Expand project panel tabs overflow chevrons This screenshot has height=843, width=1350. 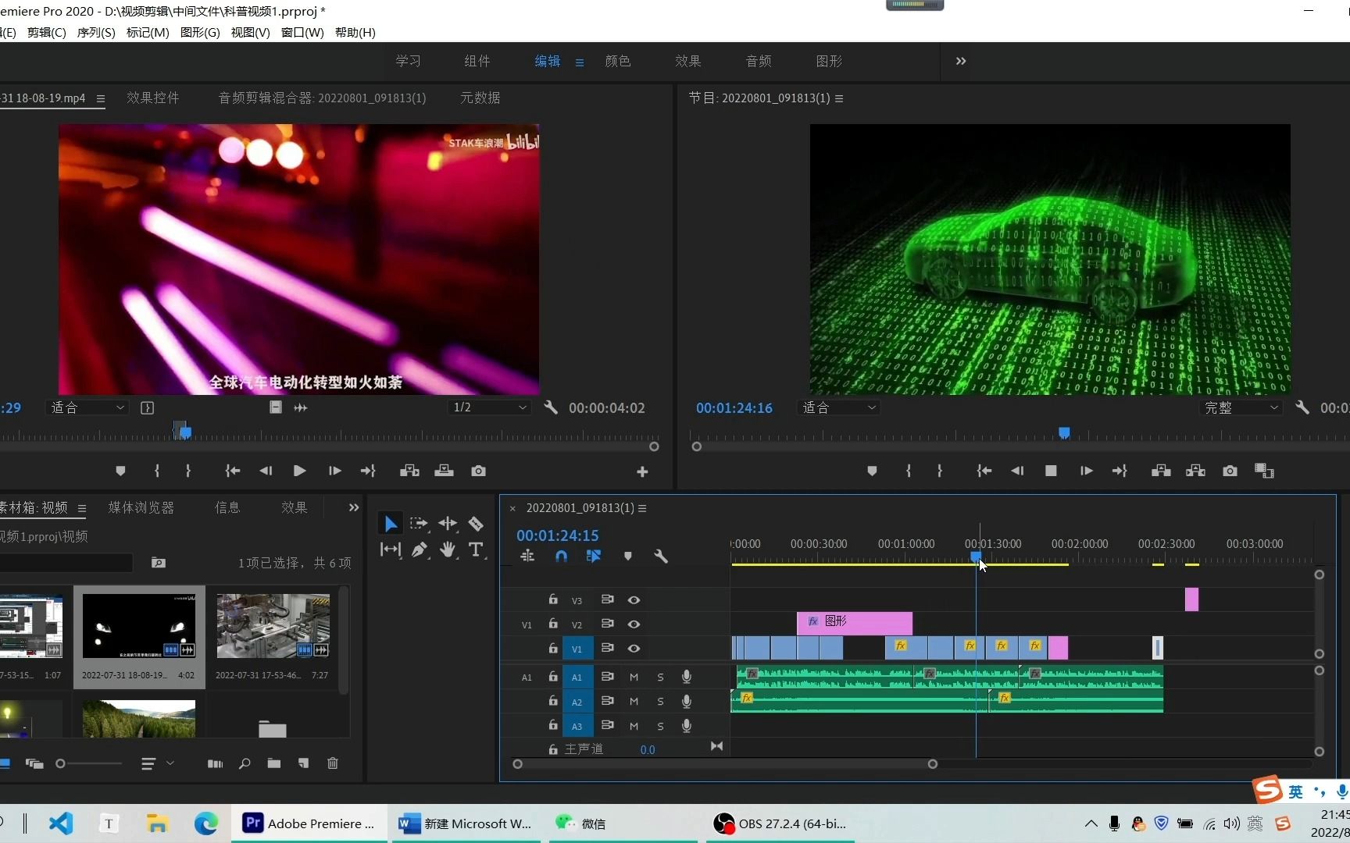pos(354,507)
